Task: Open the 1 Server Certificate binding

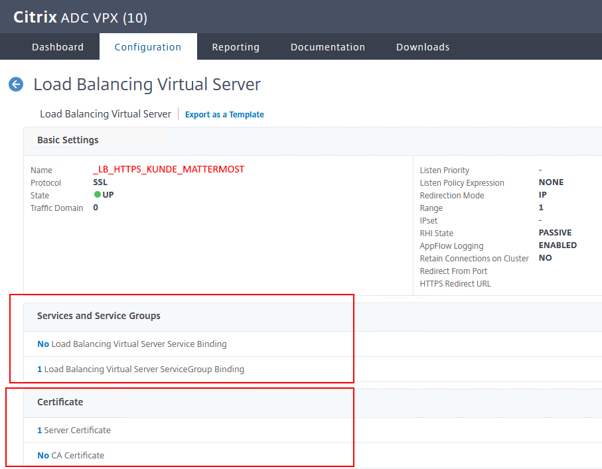Action: [x=74, y=431]
